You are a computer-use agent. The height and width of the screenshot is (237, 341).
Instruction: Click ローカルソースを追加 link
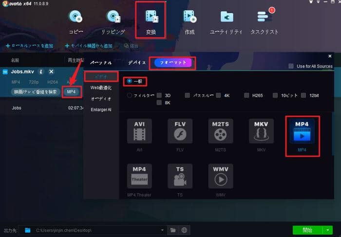point(30,46)
